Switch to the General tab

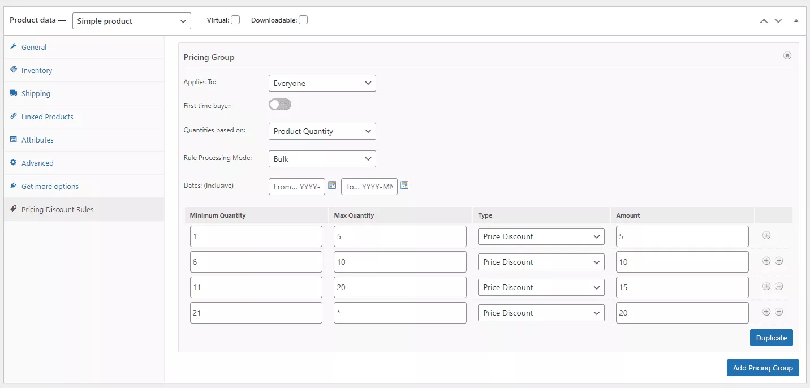coord(84,47)
